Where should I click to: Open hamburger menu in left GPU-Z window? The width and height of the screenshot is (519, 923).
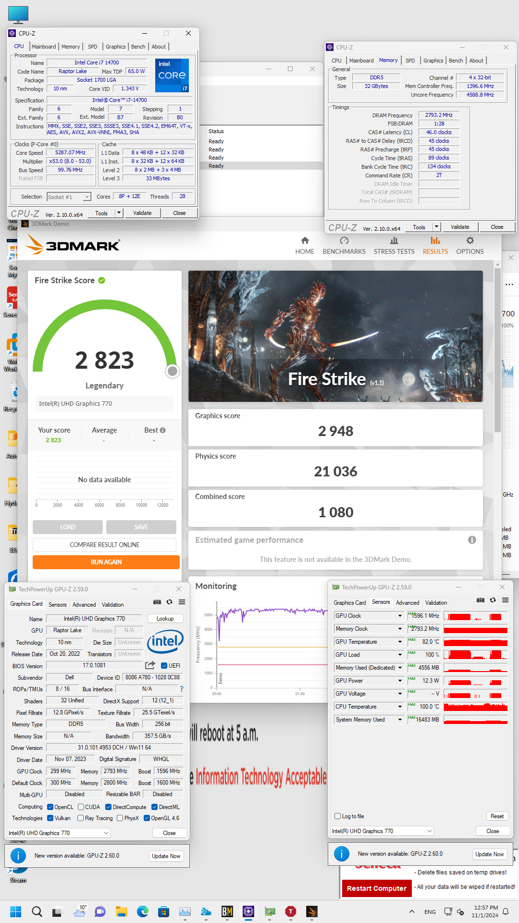click(182, 602)
